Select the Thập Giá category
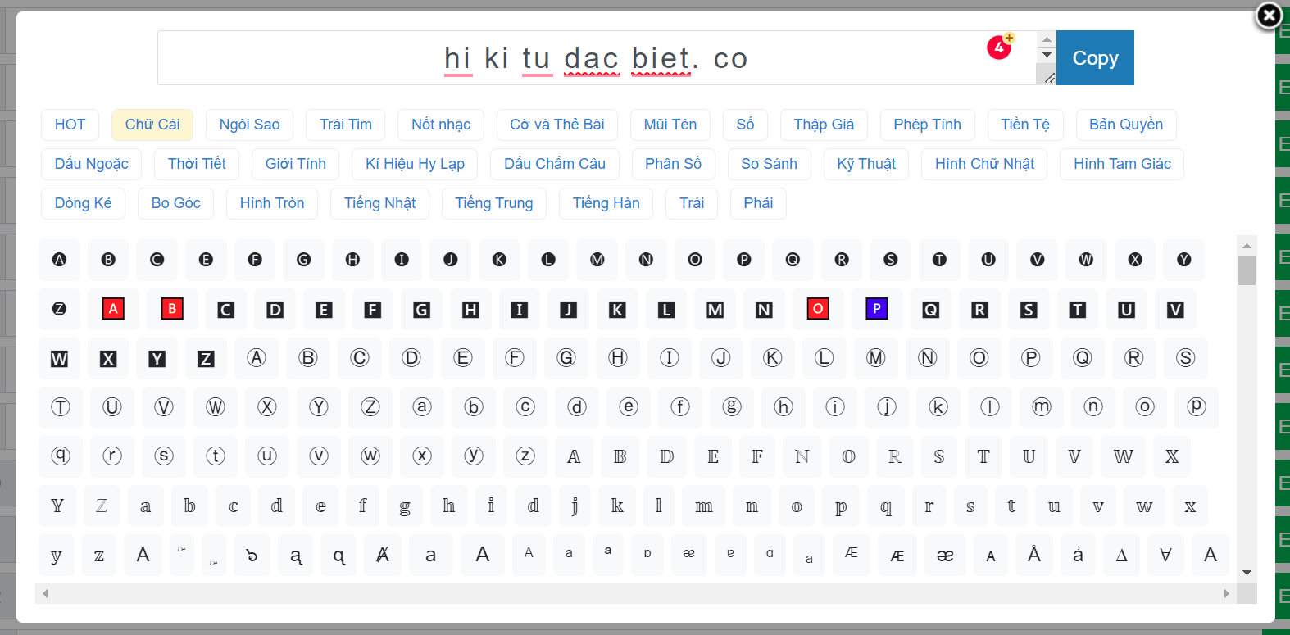1290x635 pixels. (x=824, y=125)
